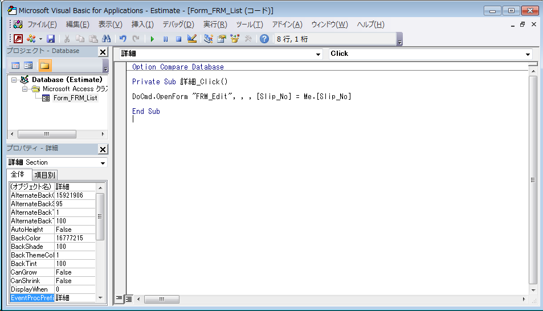Open Visual Basic Help icon
Viewport: 543px width, 311px height.
tap(264, 39)
